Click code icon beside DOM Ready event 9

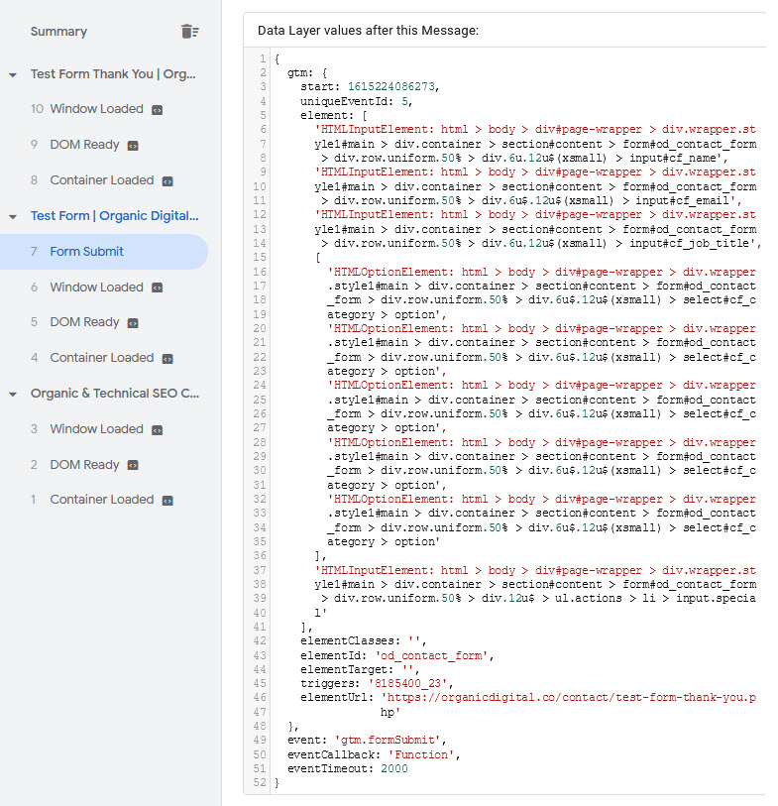coord(133,145)
